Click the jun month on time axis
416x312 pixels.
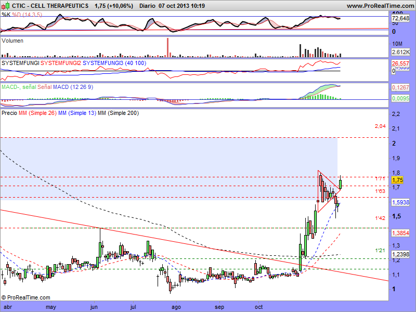(94, 307)
